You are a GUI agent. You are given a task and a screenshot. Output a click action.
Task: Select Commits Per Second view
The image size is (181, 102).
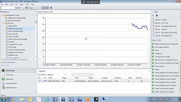pyautogui.click(x=16, y=44)
